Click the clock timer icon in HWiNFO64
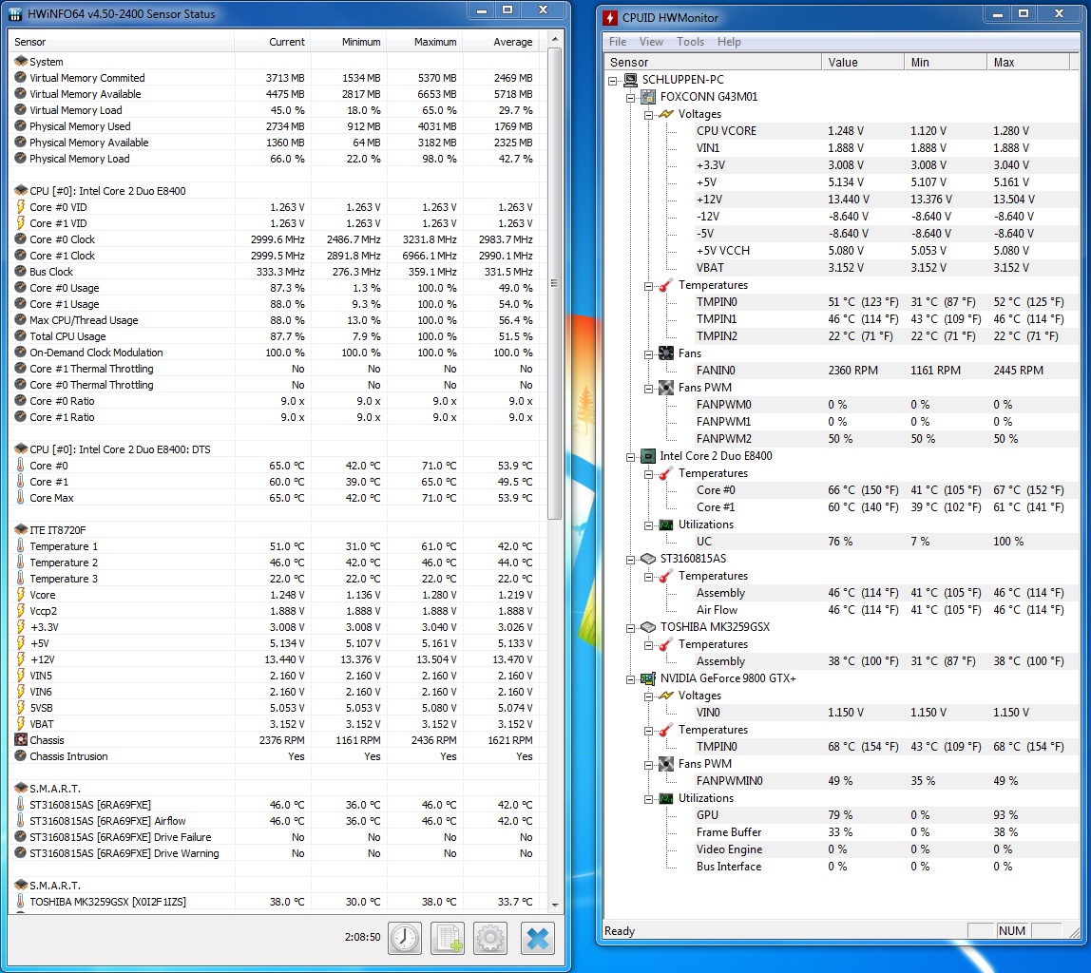This screenshot has width=1091, height=973. (x=404, y=938)
